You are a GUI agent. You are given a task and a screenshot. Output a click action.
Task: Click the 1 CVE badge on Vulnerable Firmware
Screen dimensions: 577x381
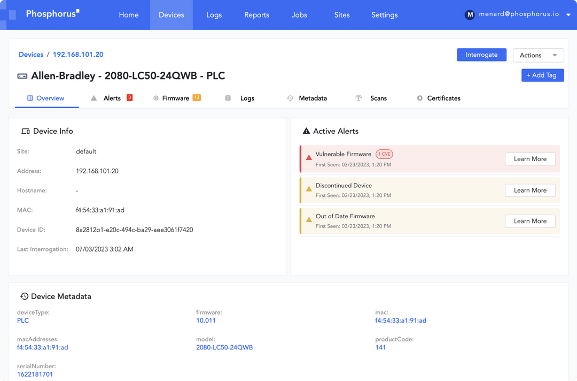click(384, 154)
